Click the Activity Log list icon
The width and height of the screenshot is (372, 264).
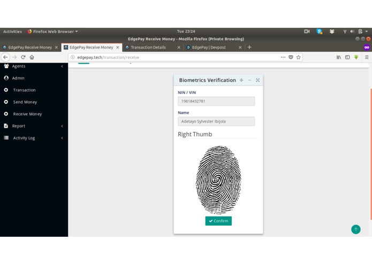[x=6, y=137]
